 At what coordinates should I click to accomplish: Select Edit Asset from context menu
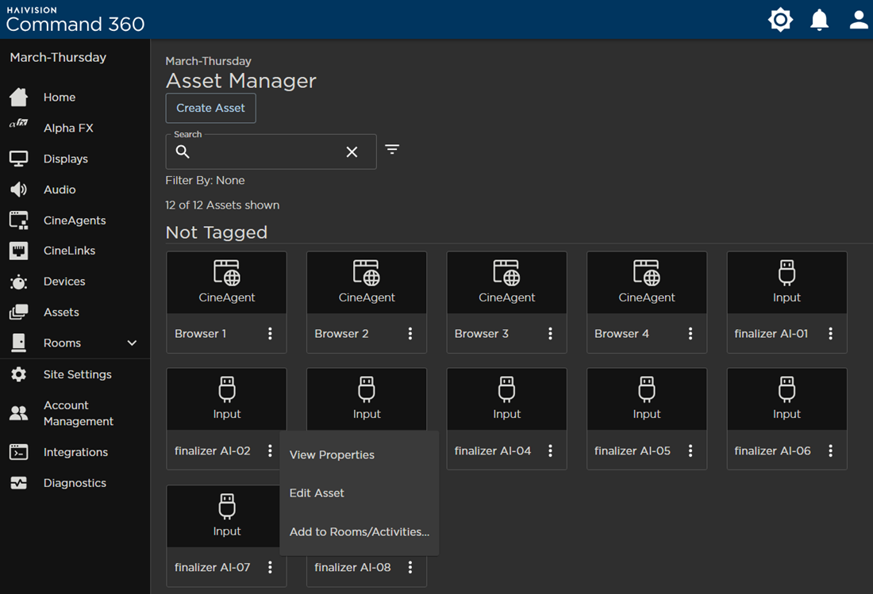coord(359,492)
